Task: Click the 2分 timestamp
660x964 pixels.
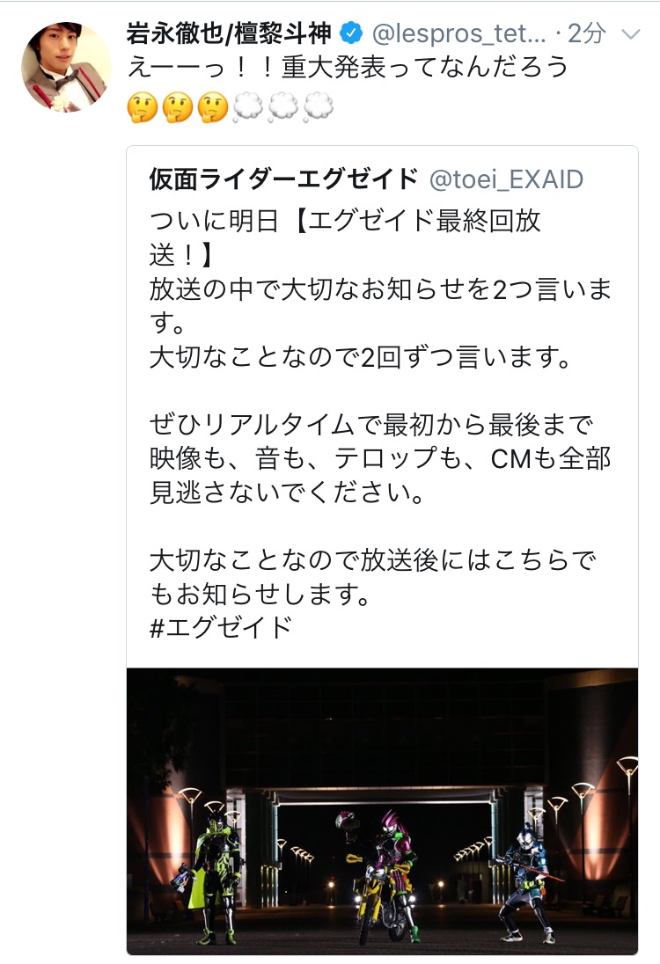Action: click(x=585, y=33)
